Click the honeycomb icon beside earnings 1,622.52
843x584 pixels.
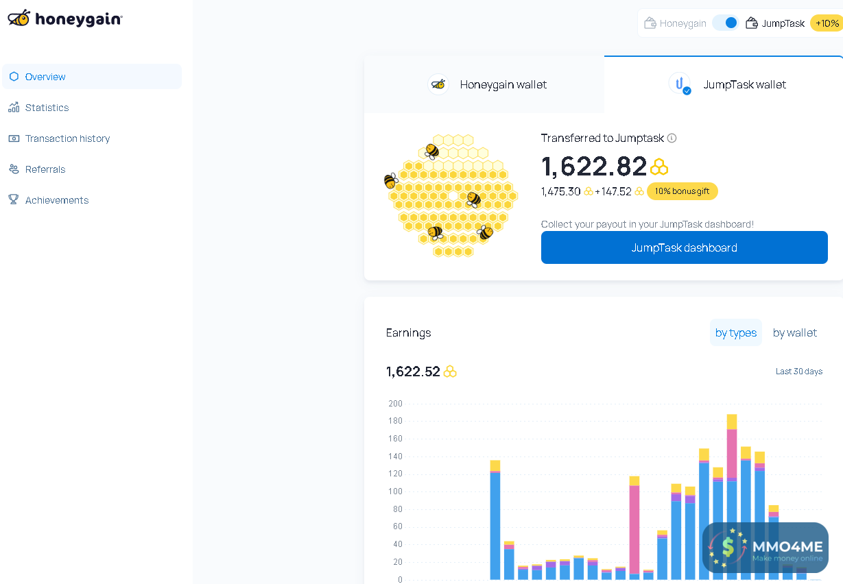pos(450,372)
